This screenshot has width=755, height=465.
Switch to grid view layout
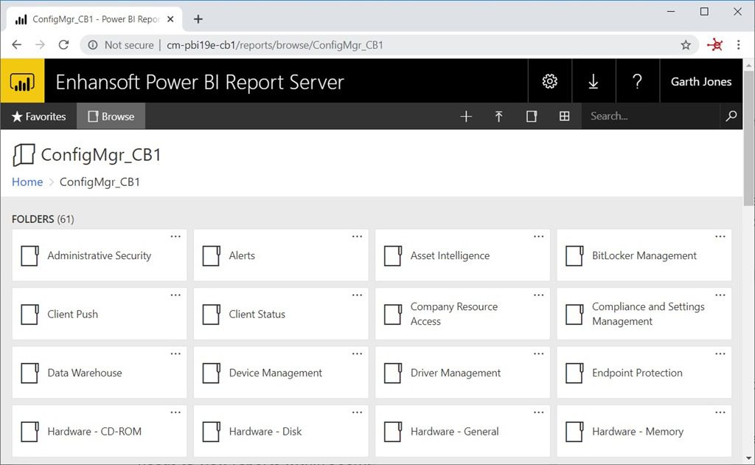[564, 116]
